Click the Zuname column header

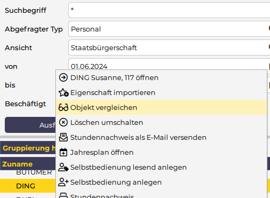pos(28,164)
